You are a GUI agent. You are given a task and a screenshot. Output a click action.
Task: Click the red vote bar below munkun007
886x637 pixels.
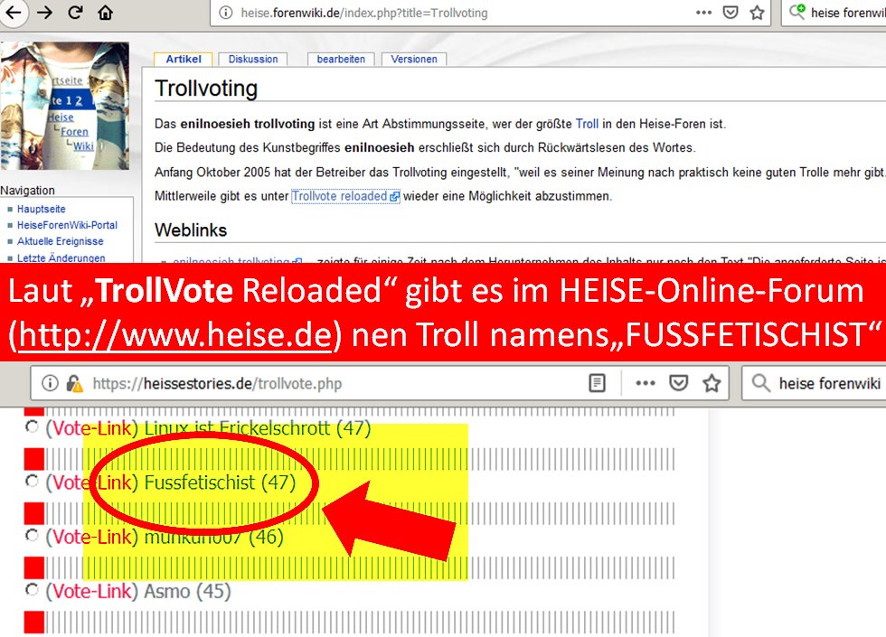[34, 567]
